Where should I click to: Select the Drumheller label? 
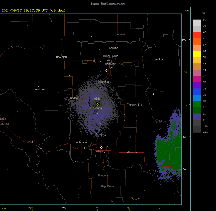(160, 122)
